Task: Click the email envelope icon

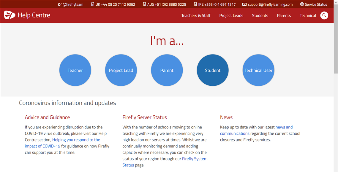Action: coord(244,4)
